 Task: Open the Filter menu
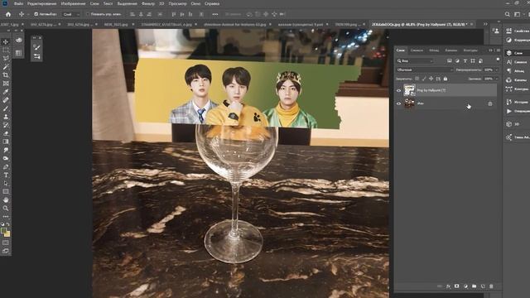(x=148, y=3)
